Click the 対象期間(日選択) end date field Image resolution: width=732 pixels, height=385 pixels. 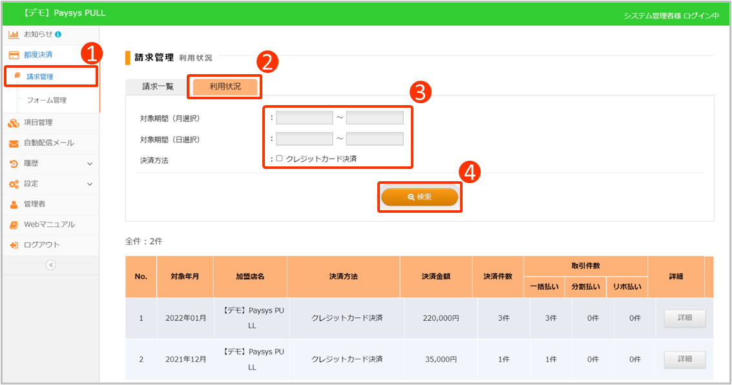[375, 139]
